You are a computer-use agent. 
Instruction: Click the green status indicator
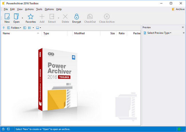tap(179, 129)
